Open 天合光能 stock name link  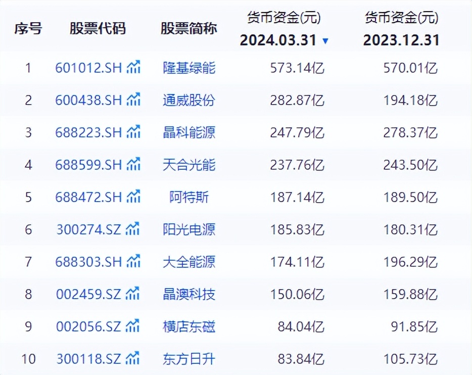(x=189, y=165)
